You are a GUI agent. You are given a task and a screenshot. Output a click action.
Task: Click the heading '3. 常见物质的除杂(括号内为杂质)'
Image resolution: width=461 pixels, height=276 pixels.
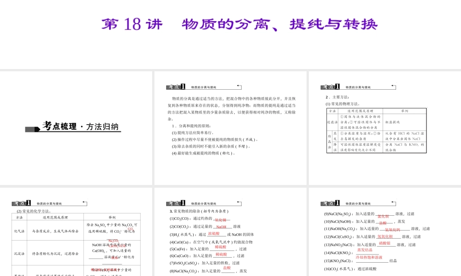(x=199, y=211)
